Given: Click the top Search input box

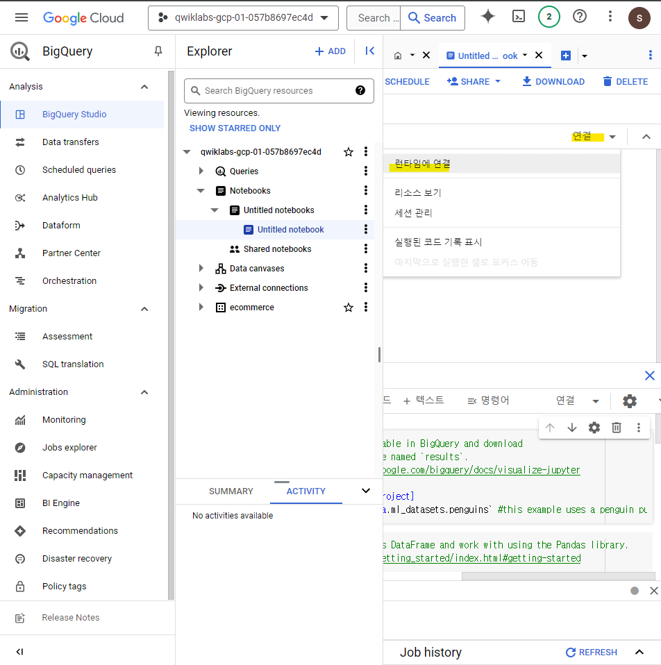Looking at the screenshot, I should (374, 18).
